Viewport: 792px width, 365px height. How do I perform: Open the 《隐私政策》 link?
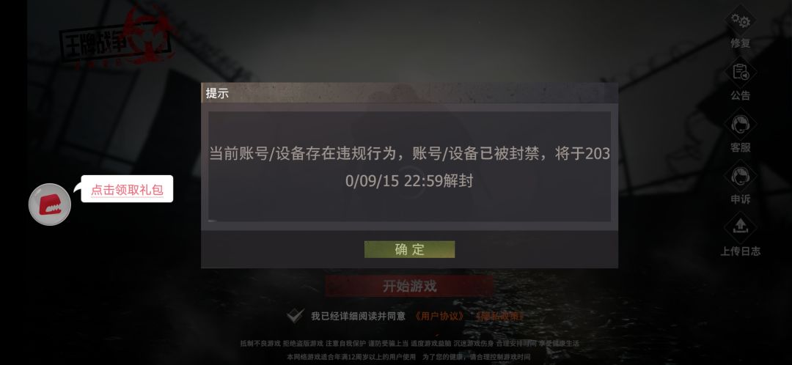coord(499,316)
